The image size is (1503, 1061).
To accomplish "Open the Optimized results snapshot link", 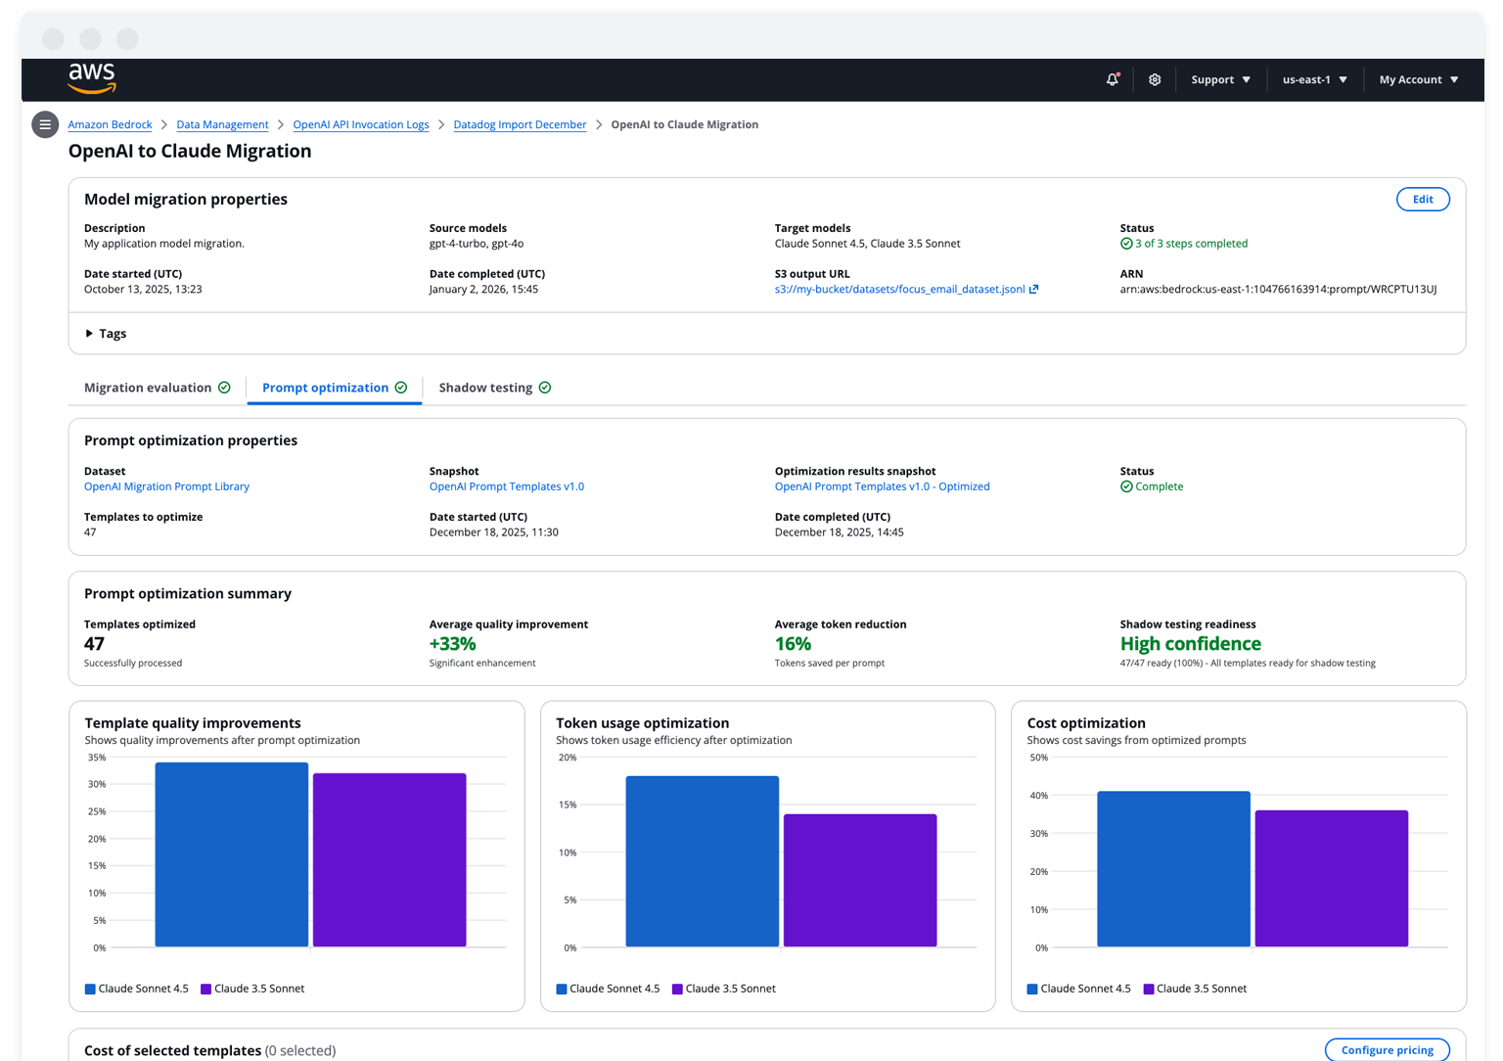I will tap(883, 486).
